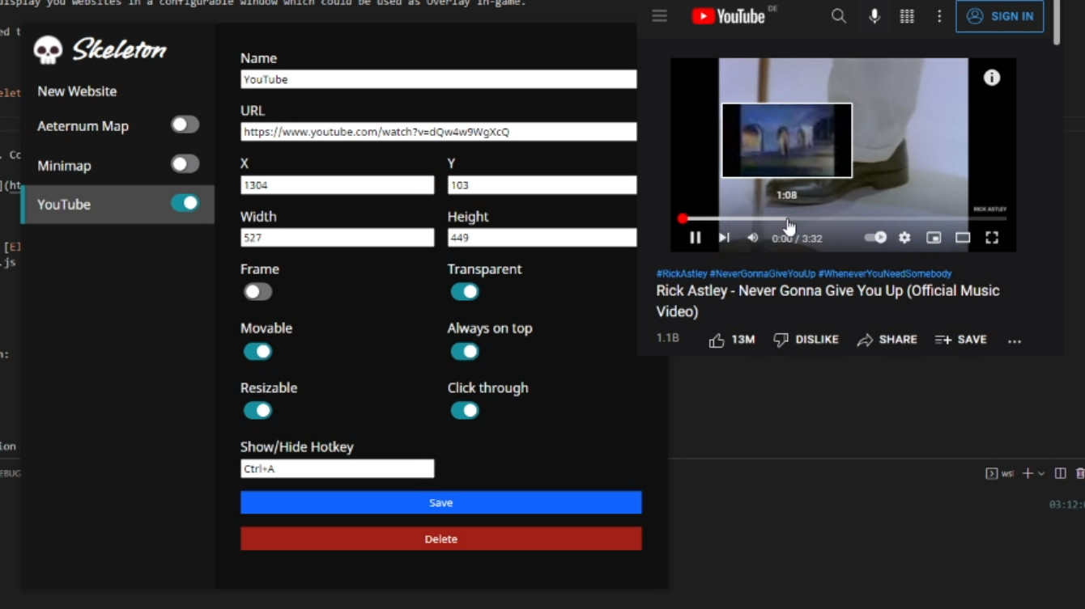Disable the Always on top toggle
The image size is (1085, 609).
(465, 351)
